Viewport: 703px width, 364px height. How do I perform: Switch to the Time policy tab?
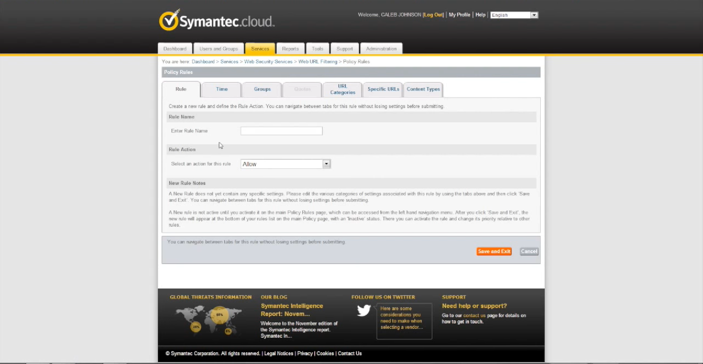(222, 89)
